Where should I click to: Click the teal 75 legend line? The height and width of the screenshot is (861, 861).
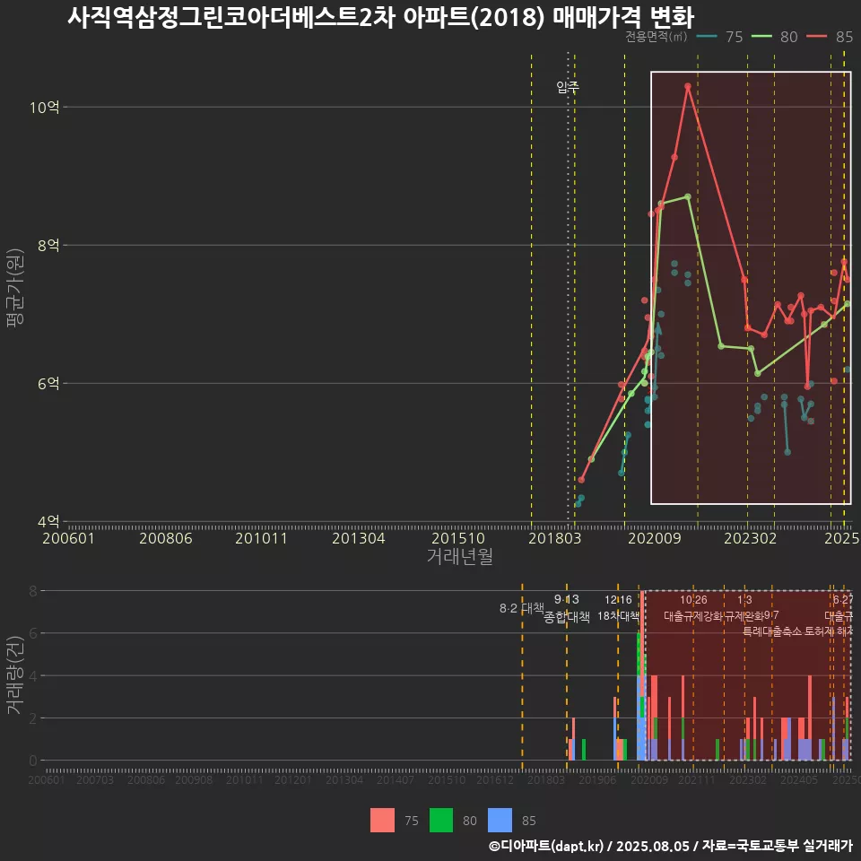[x=707, y=37]
